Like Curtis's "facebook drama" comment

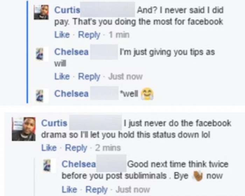pyautogui.click(x=49, y=148)
